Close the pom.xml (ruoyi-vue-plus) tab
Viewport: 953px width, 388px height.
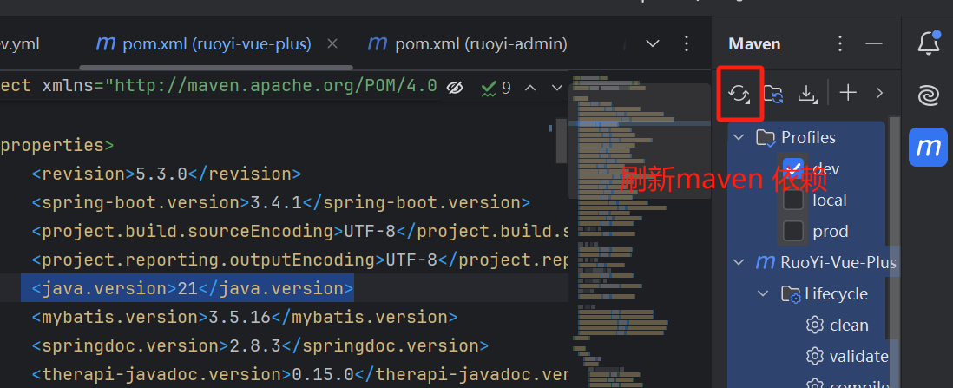(x=332, y=43)
